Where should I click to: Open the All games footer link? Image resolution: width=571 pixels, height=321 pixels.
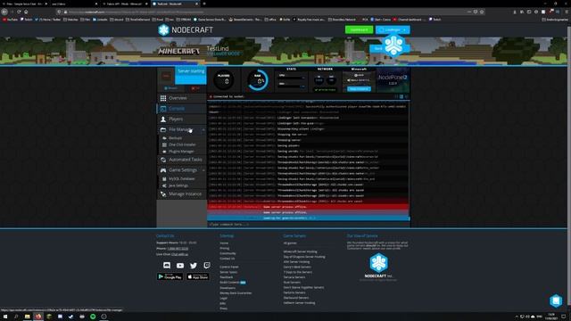tap(290, 243)
